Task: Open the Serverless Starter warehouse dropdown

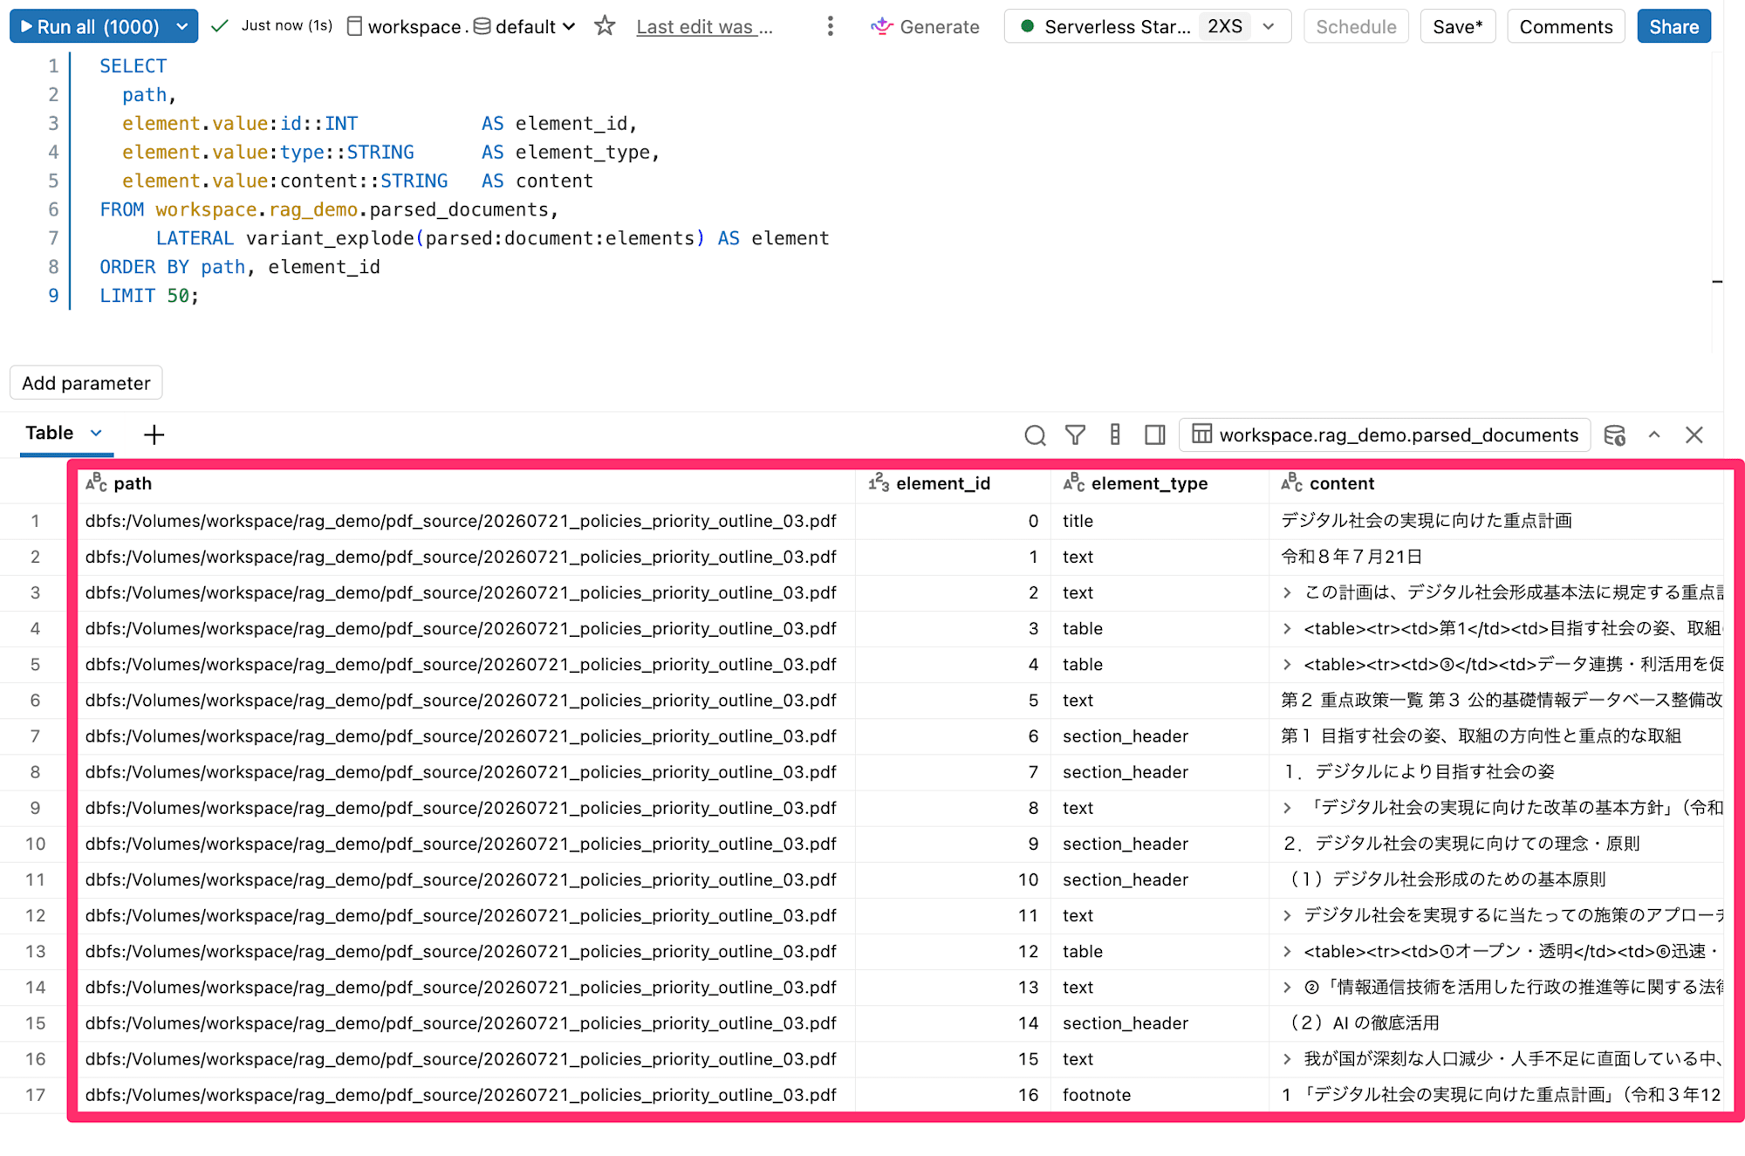Action: tap(1147, 26)
